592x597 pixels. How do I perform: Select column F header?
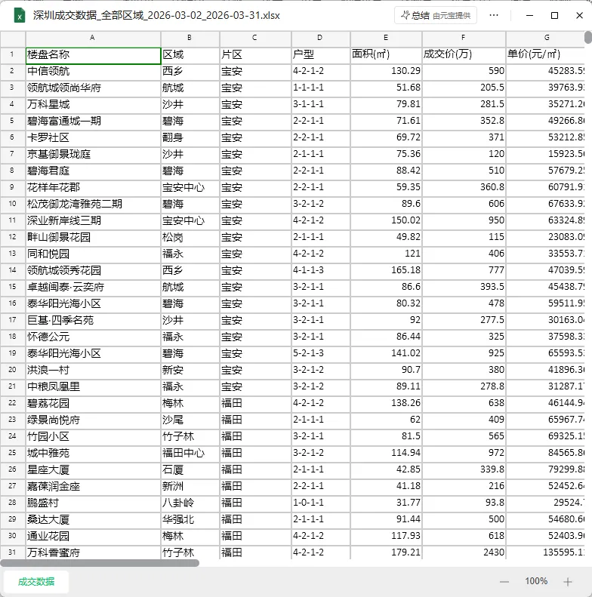[464, 38]
